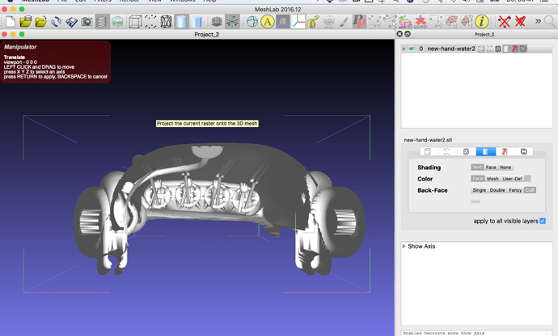Delete selected vertices red X icon
Image resolution: width=558 pixels, height=336 pixels.
(x=505, y=22)
